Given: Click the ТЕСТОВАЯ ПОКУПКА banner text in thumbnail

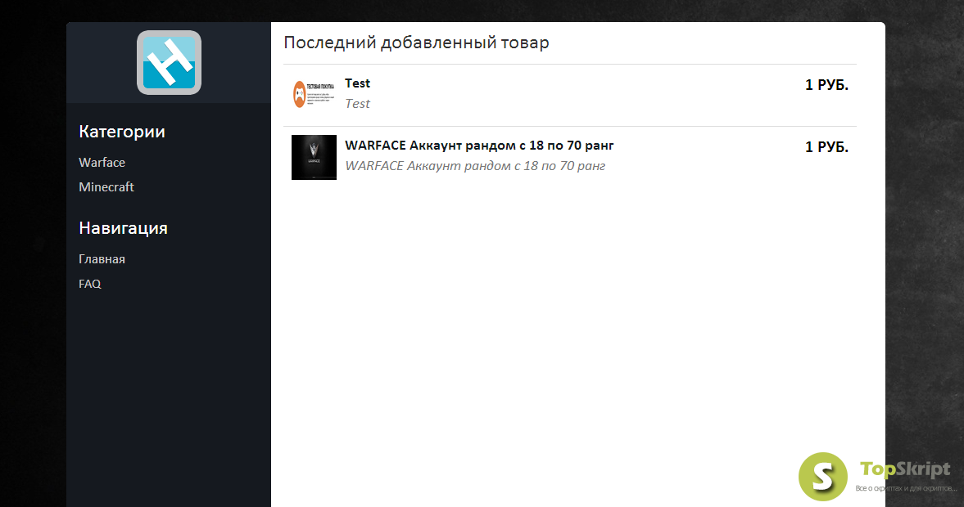Looking at the screenshot, I should (x=320, y=87).
